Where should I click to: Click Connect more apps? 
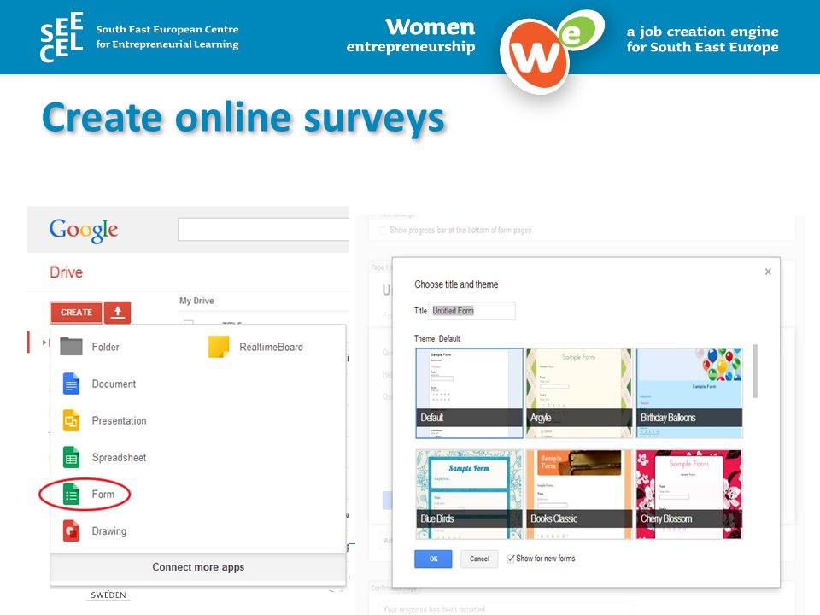click(x=198, y=567)
